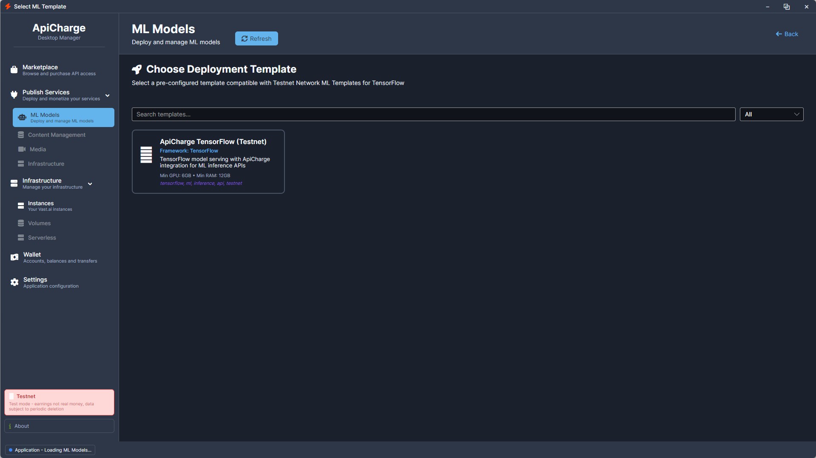Click the Testnet mode banner

pos(59,402)
